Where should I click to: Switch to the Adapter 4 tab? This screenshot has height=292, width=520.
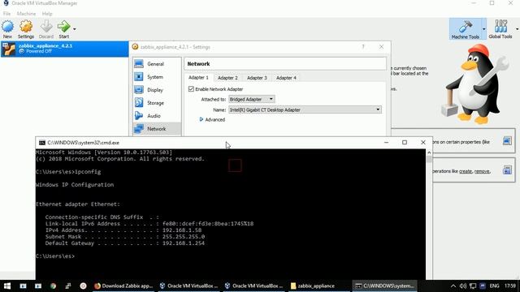click(x=286, y=78)
